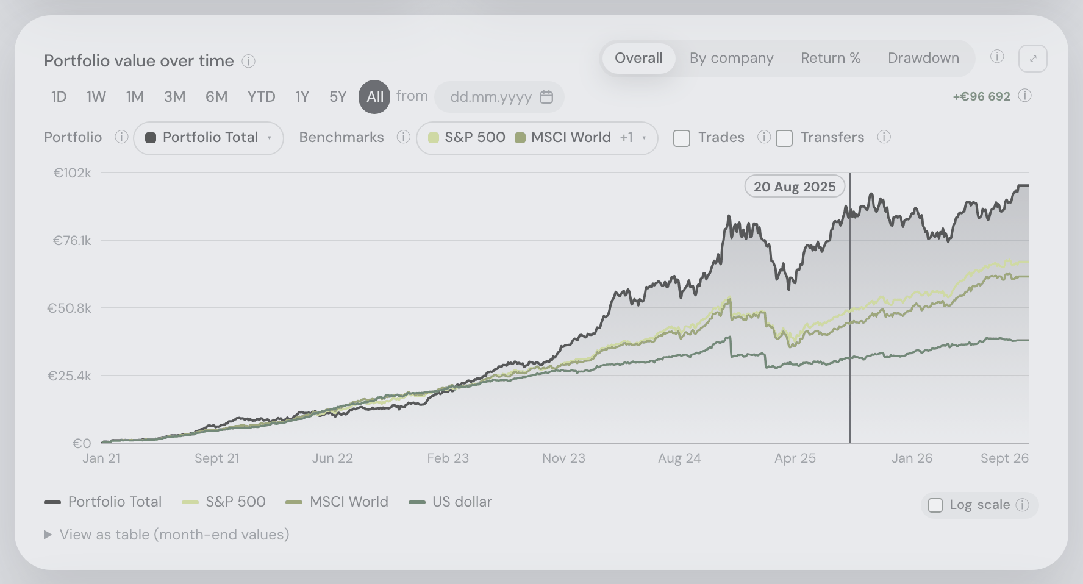Select the 1D time range
Screen dimensions: 1083x584
(59, 97)
